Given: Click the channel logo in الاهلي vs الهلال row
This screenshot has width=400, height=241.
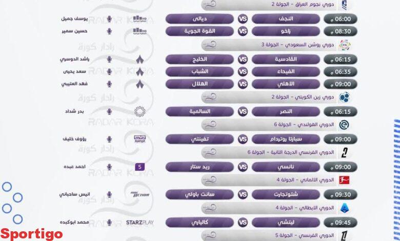Looking at the screenshot, I should (x=139, y=84).
